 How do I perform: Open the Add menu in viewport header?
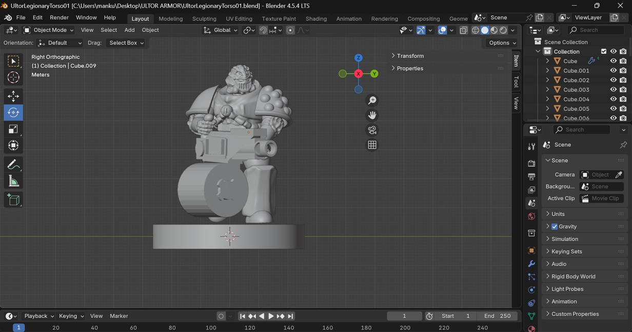coord(129,30)
